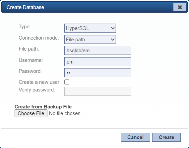Click the No file chosen text
The height and width of the screenshot is (148, 189).
click(x=65, y=113)
